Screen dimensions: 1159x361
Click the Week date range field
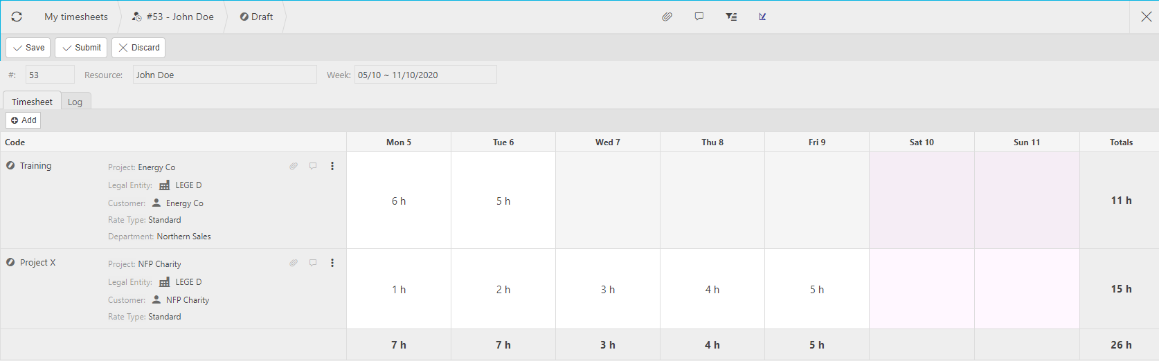tap(425, 75)
